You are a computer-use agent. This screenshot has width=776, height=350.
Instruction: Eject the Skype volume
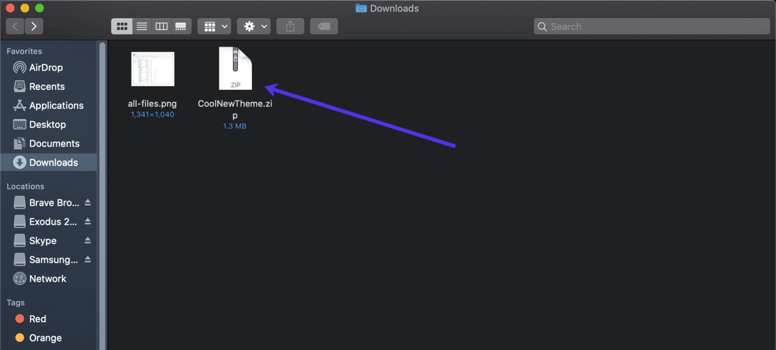[x=88, y=240]
